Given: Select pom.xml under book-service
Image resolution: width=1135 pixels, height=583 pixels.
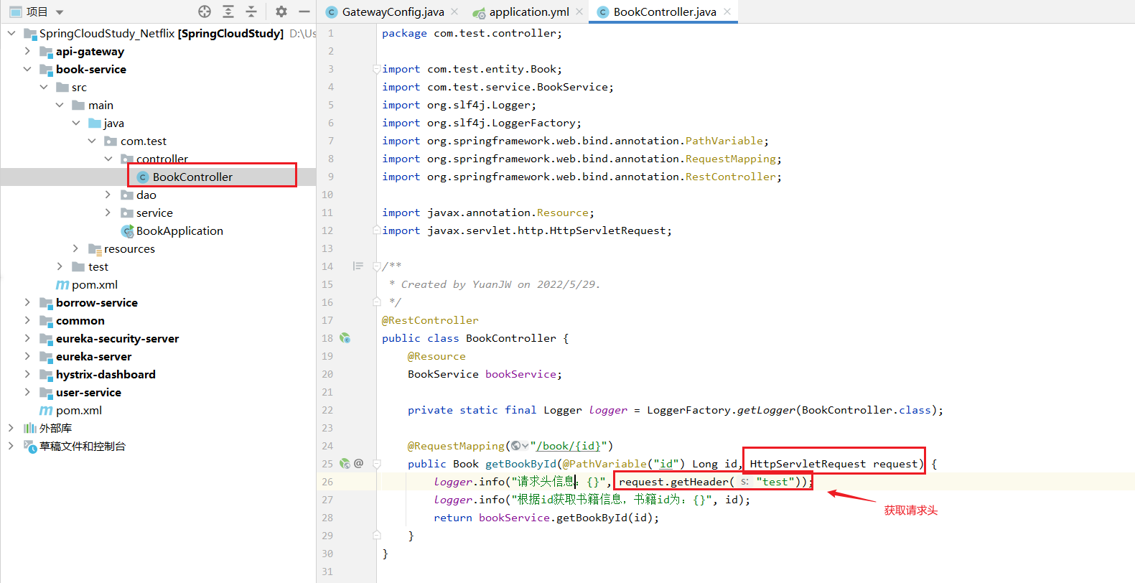Looking at the screenshot, I should pyautogui.click(x=95, y=284).
